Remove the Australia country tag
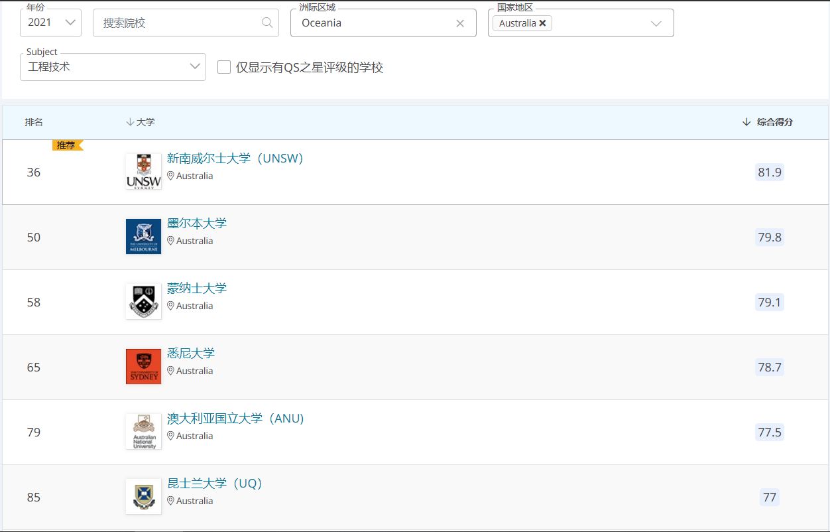 [542, 23]
